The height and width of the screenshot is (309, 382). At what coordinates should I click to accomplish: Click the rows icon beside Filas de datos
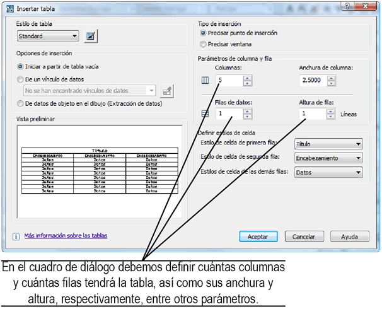pos(205,114)
